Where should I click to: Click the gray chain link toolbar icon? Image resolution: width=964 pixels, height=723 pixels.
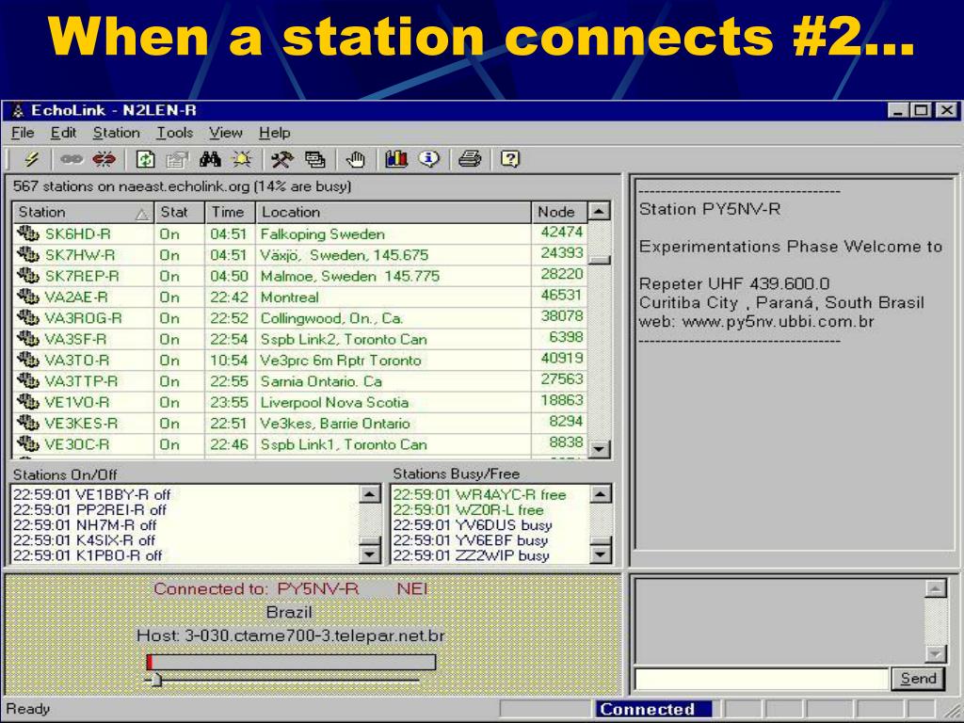(72, 160)
